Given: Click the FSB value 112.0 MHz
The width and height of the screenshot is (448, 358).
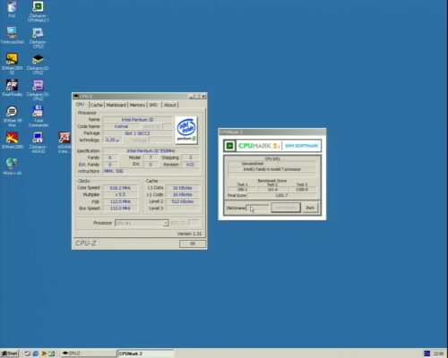Looking at the screenshot, I should click(x=120, y=201).
